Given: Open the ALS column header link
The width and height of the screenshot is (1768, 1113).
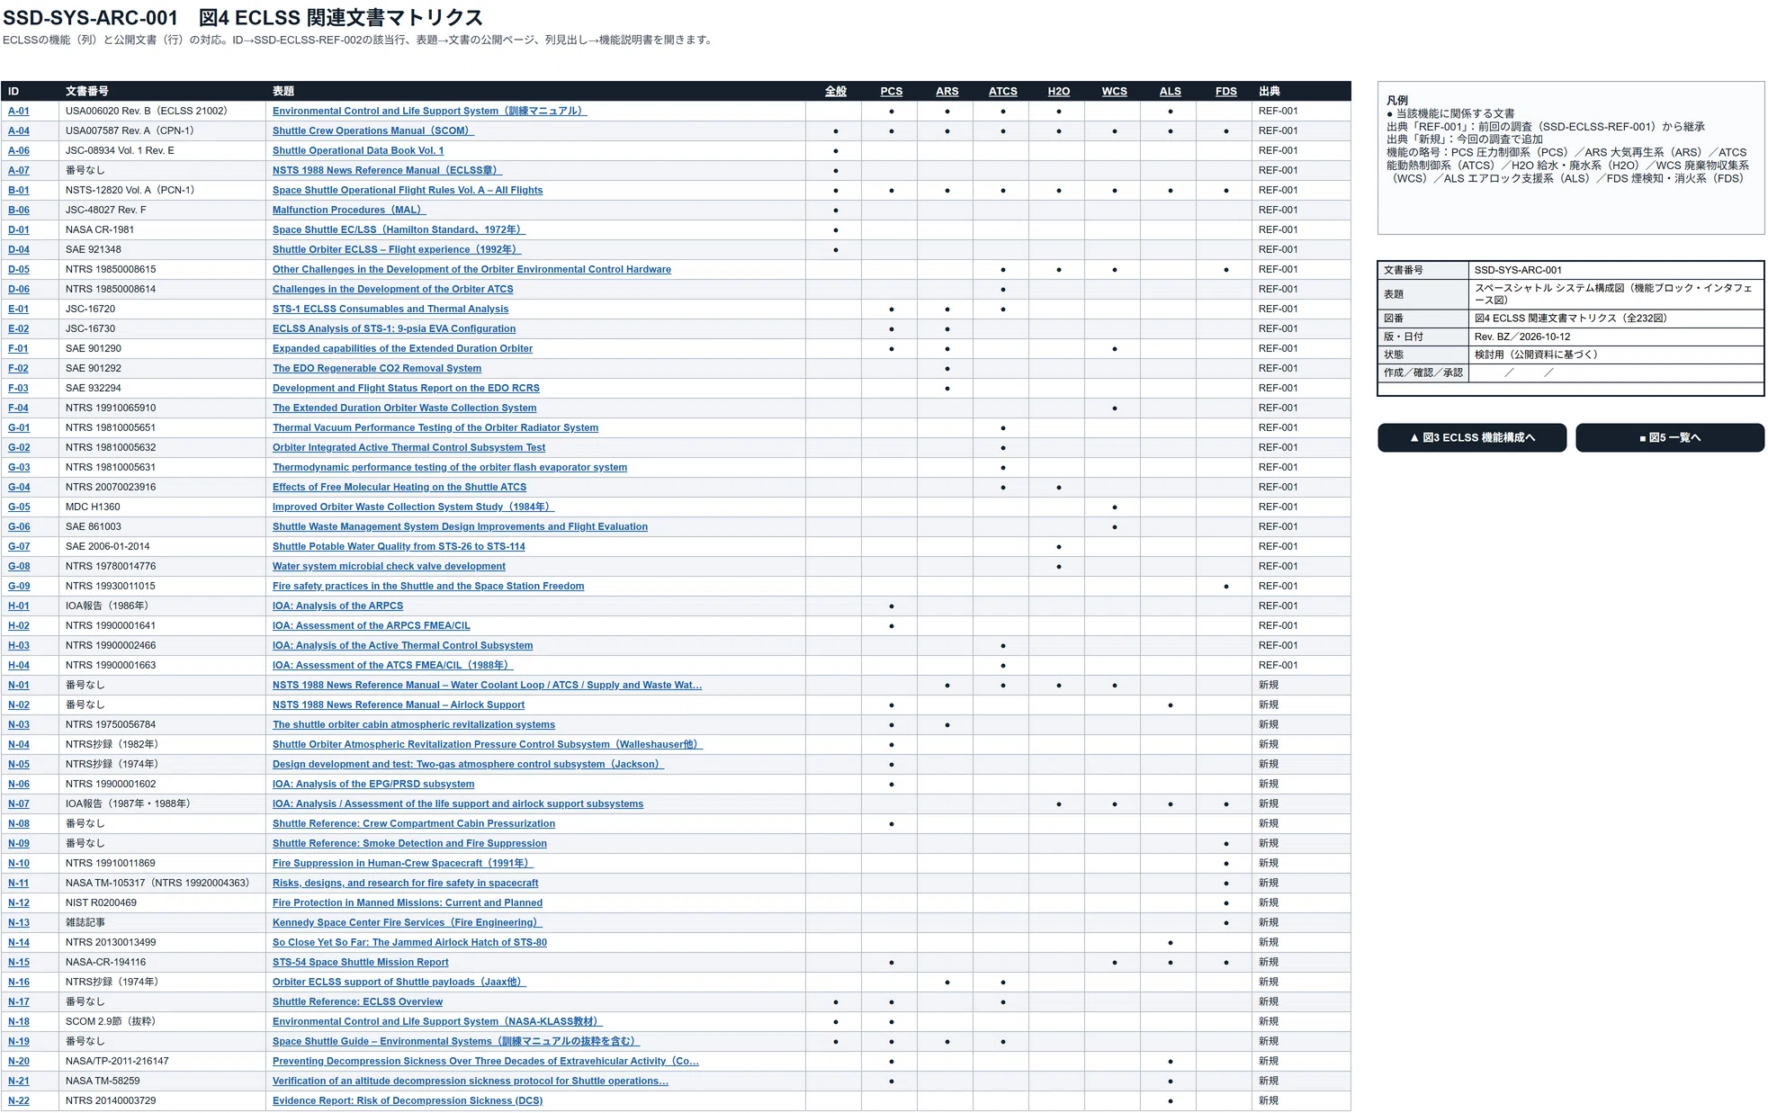Looking at the screenshot, I should click(1170, 91).
